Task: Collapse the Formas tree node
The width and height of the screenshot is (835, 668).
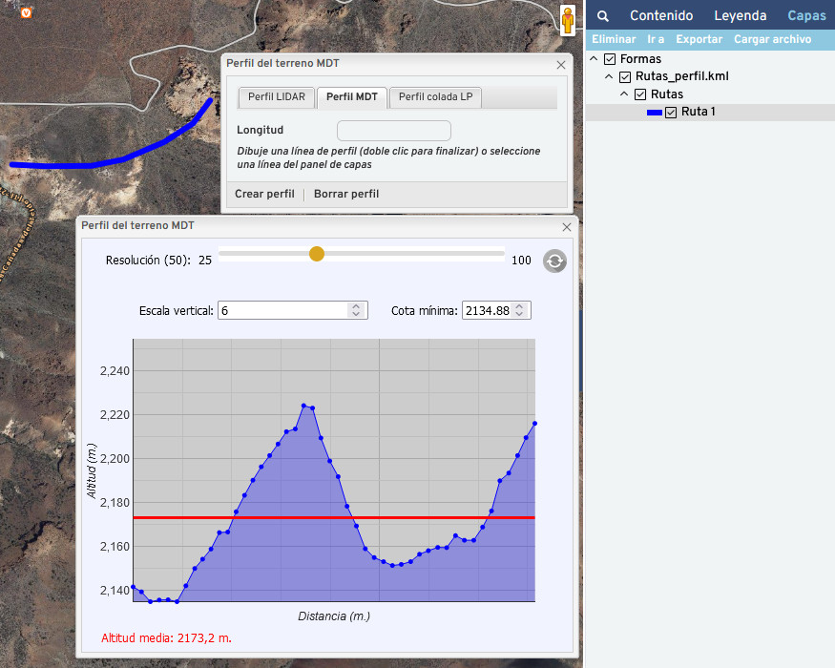Action: tap(595, 59)
